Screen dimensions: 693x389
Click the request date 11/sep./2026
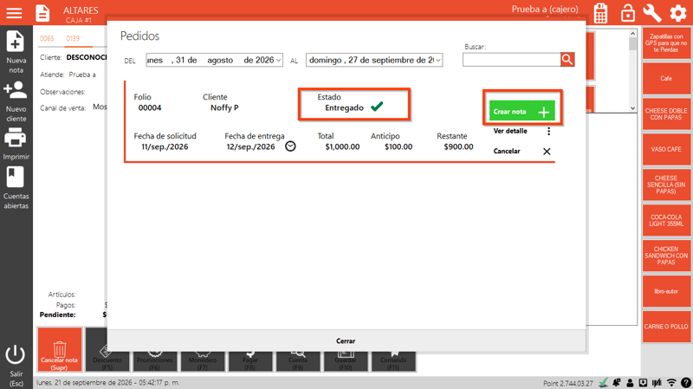[165, 146]
